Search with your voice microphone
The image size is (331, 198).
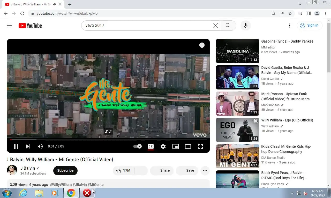click(x=246, y=26)
